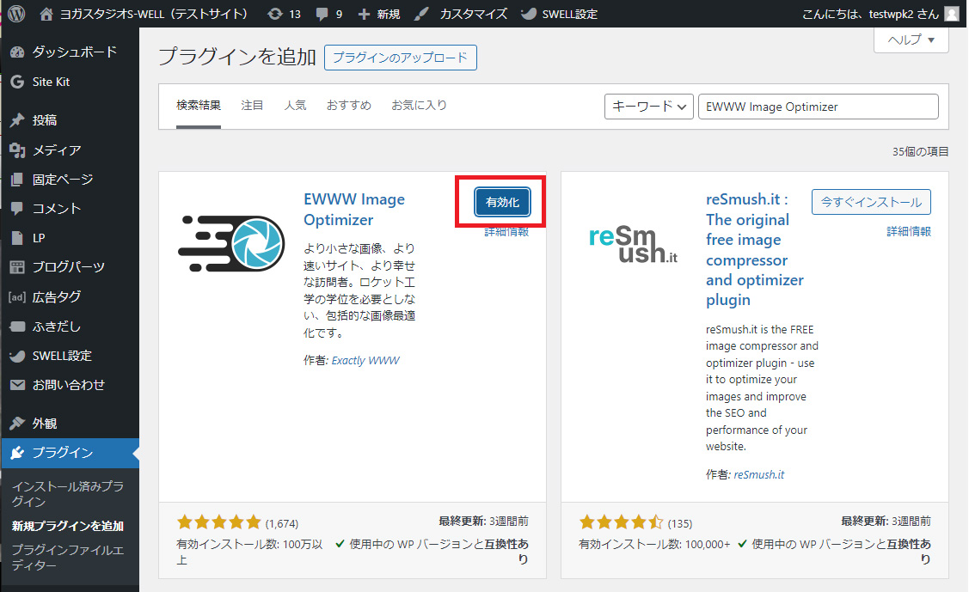Click the LP document icon
Image resolution: width=969 pixels, height=592 pixels.
coord(17,238)
